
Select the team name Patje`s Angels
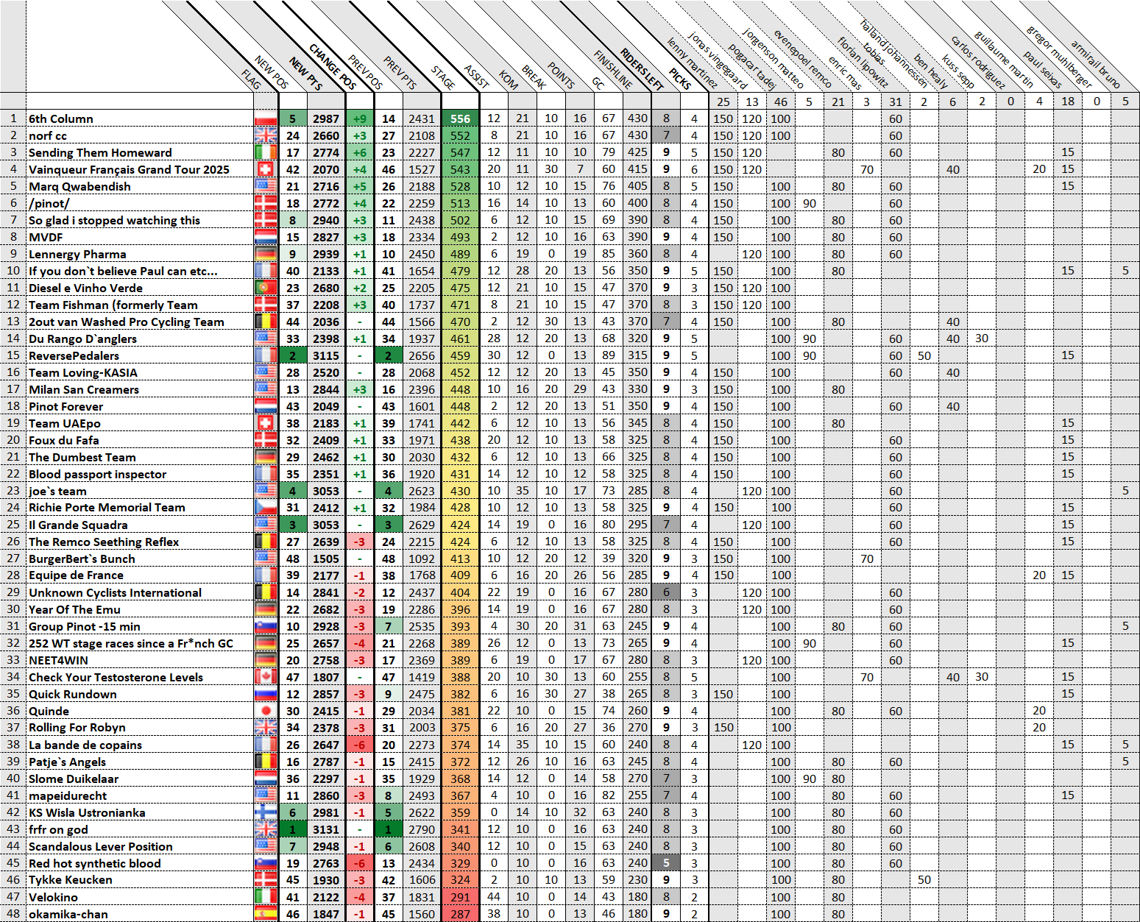[x=67, y=762]
